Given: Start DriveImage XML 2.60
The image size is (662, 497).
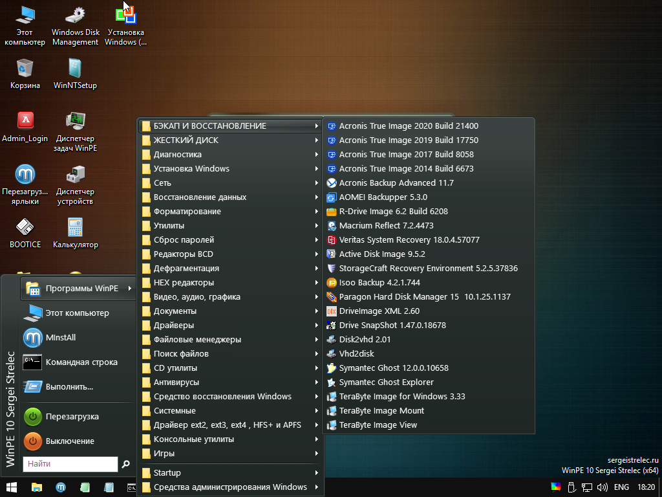Looking at the screenshot, I should 429,311.
